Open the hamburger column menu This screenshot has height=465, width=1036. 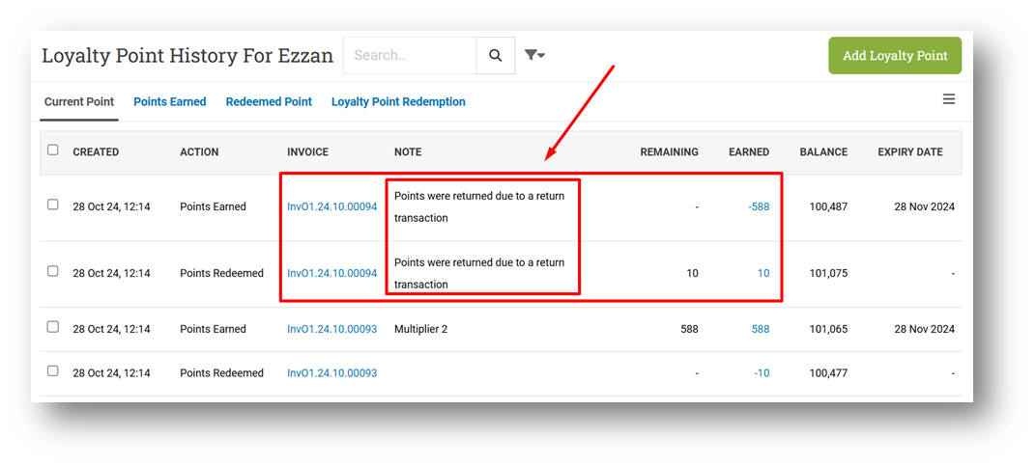(949, 99)
